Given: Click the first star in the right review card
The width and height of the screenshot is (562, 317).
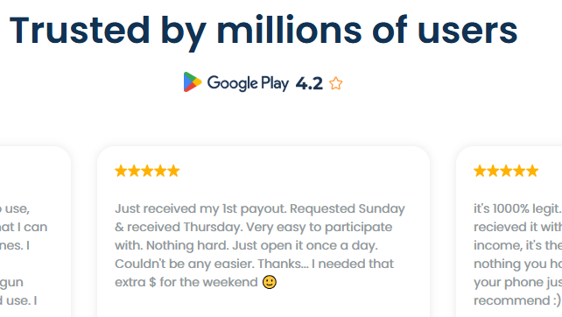Looking at the screenshot, I should point(480,171).
